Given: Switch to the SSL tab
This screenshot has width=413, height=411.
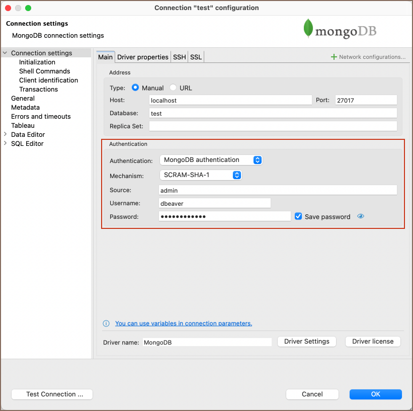Looking at the screenshot, I should coord(196,57).
